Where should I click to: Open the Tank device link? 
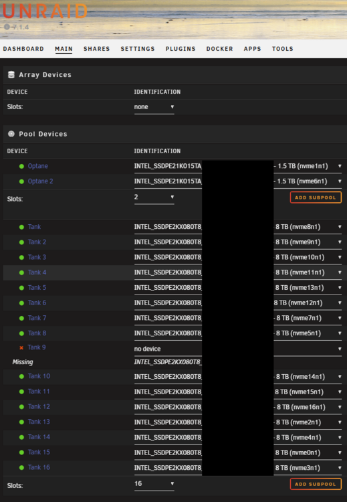click(34, 227)
